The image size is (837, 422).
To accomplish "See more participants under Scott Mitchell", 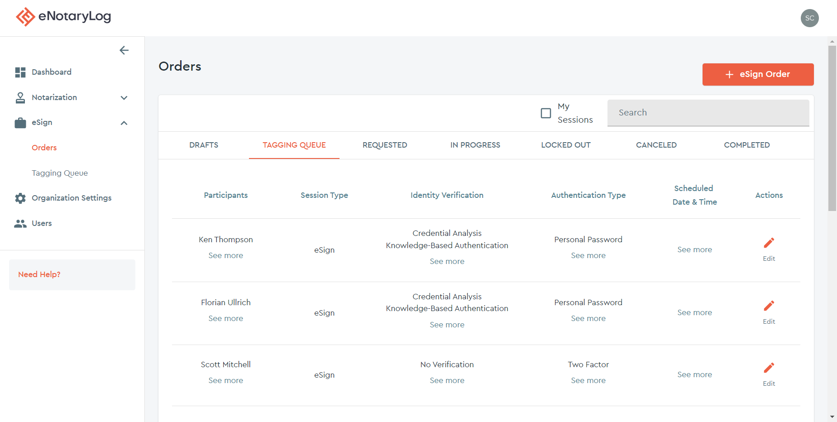I will [225, 380].
